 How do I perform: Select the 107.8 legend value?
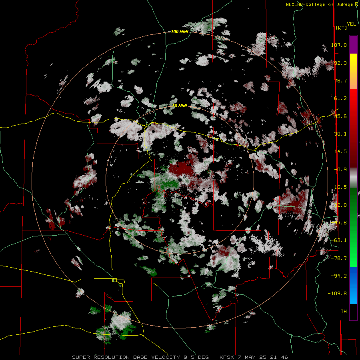(339, 45)
